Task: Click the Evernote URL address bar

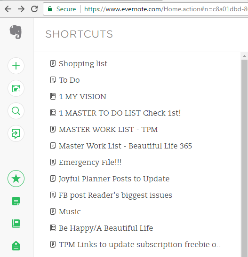Action: (x=145, y=9)
